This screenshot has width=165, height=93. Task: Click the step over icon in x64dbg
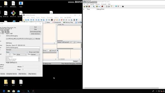[x=38, y=20]
